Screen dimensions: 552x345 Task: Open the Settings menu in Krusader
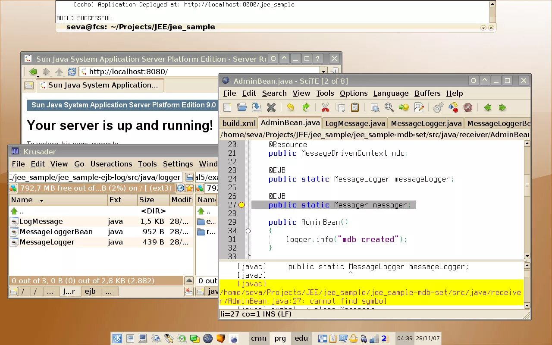(x=178, y=164)
